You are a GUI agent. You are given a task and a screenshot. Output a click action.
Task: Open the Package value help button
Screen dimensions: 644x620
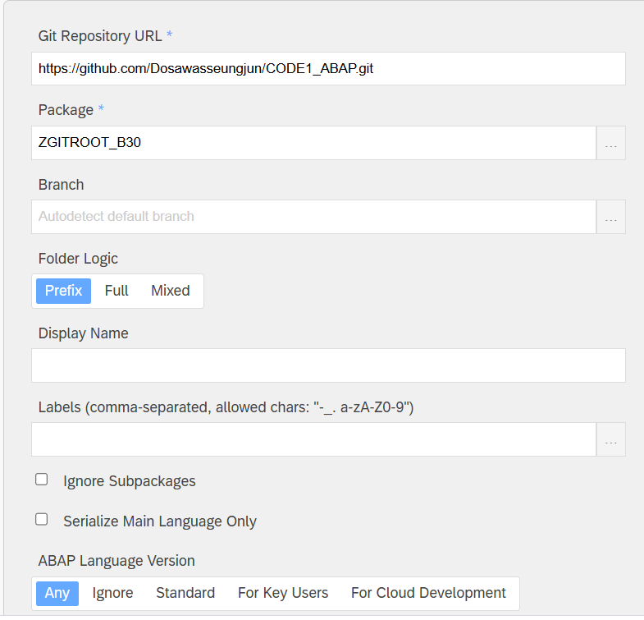(x=610, y=143)
